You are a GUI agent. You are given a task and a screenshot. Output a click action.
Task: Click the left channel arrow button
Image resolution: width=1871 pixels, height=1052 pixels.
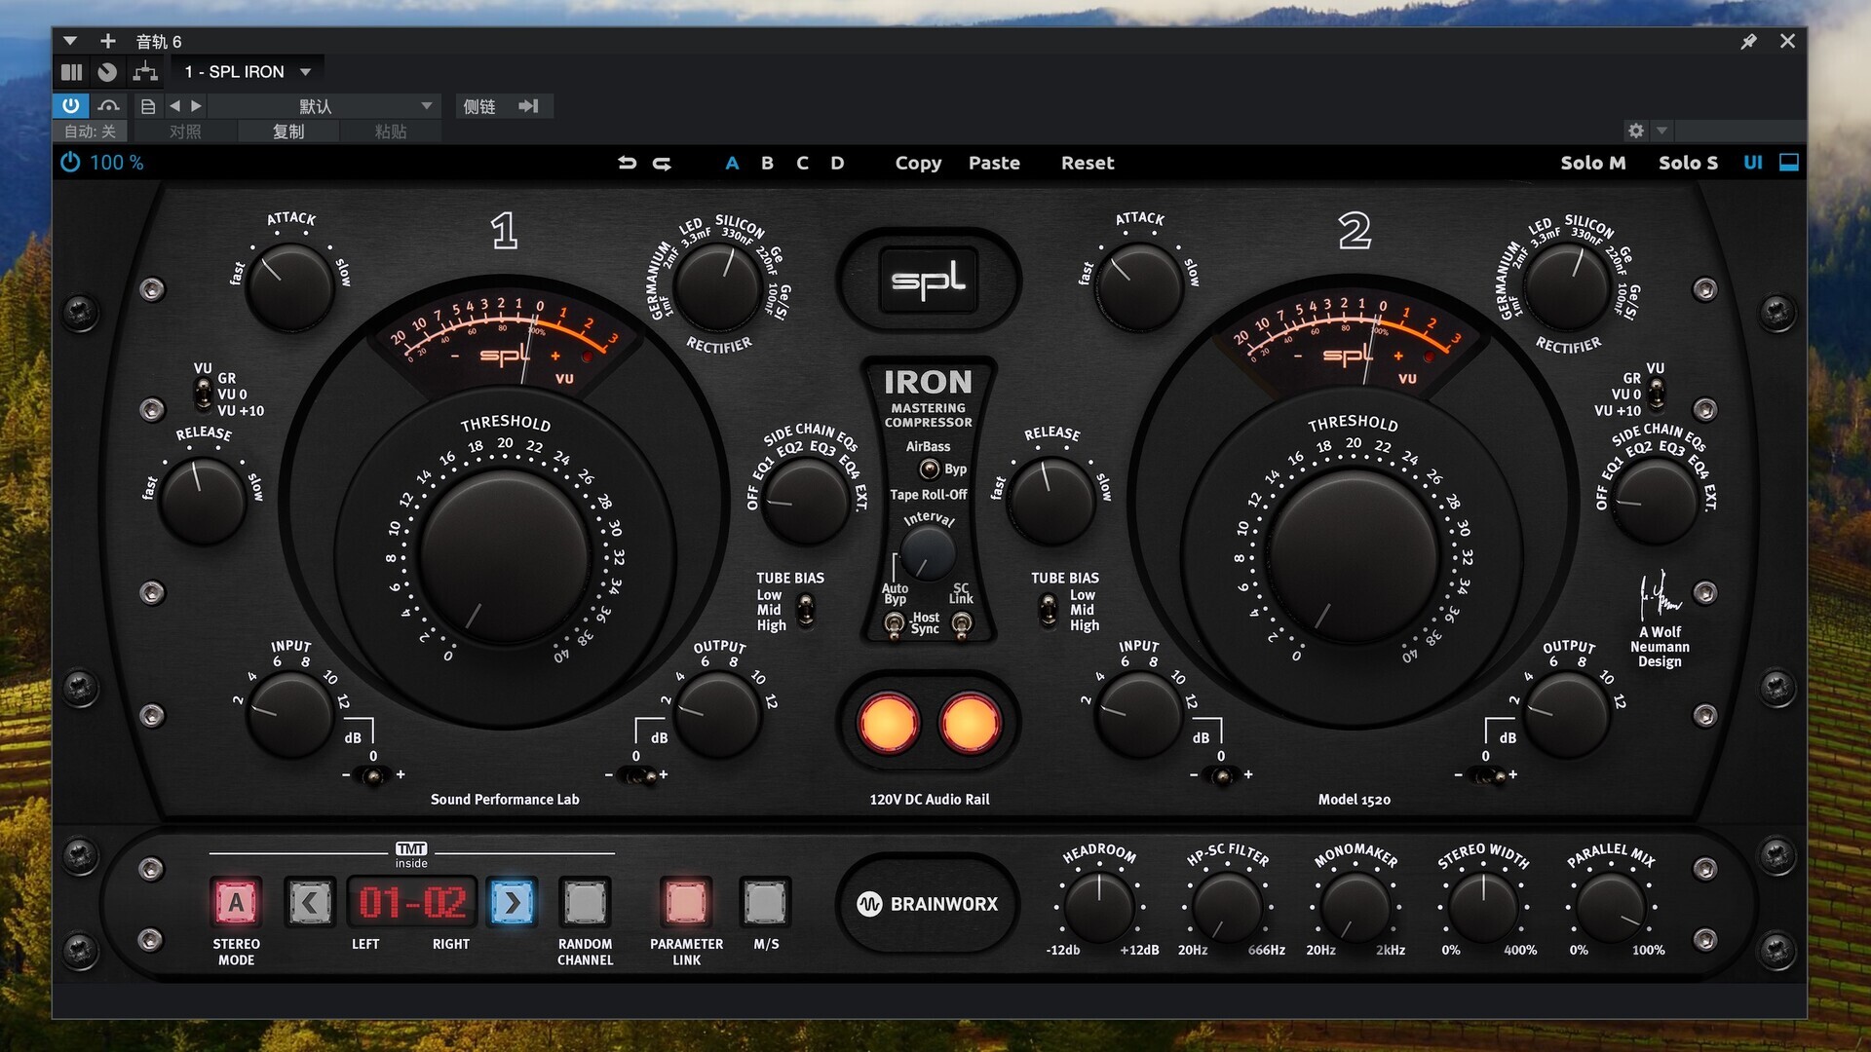(x=310, y=903)
